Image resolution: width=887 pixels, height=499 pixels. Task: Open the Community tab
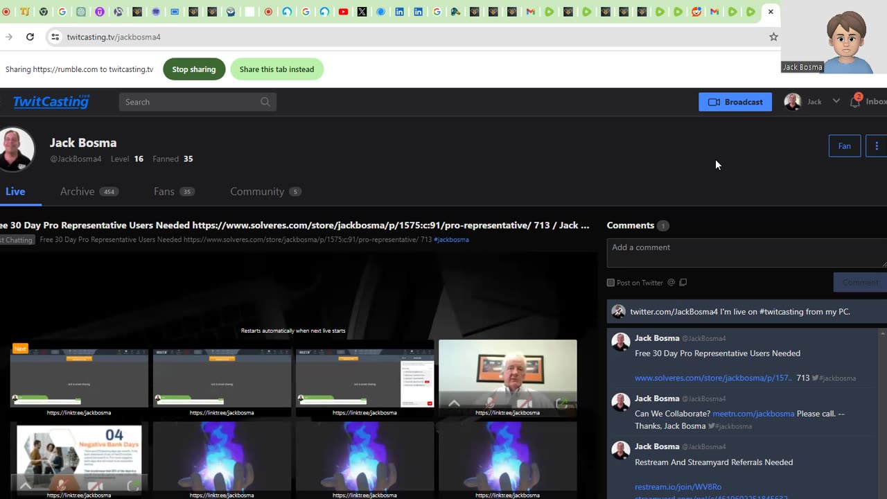point(265,191)
